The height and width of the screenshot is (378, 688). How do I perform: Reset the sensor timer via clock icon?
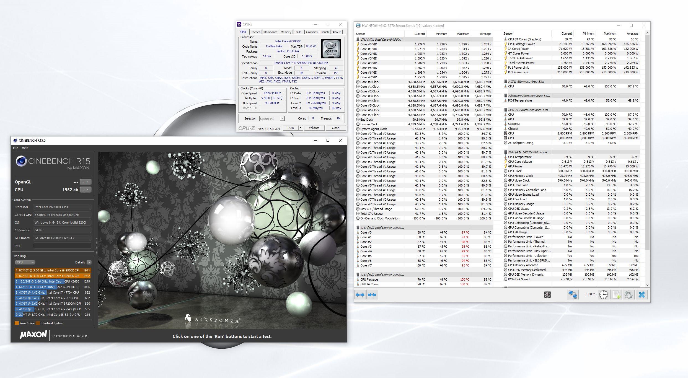point(604,295)
